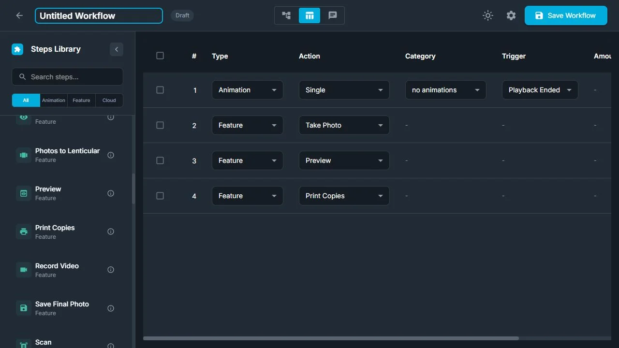Viewport: 619px width, 348px height.
Task: Open settings via the gear icon
Action: point(511,15)
